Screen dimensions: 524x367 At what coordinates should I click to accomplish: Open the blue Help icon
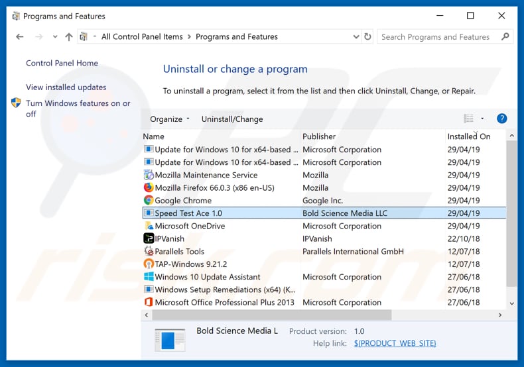pyautogui.click(x=501, y=119)
